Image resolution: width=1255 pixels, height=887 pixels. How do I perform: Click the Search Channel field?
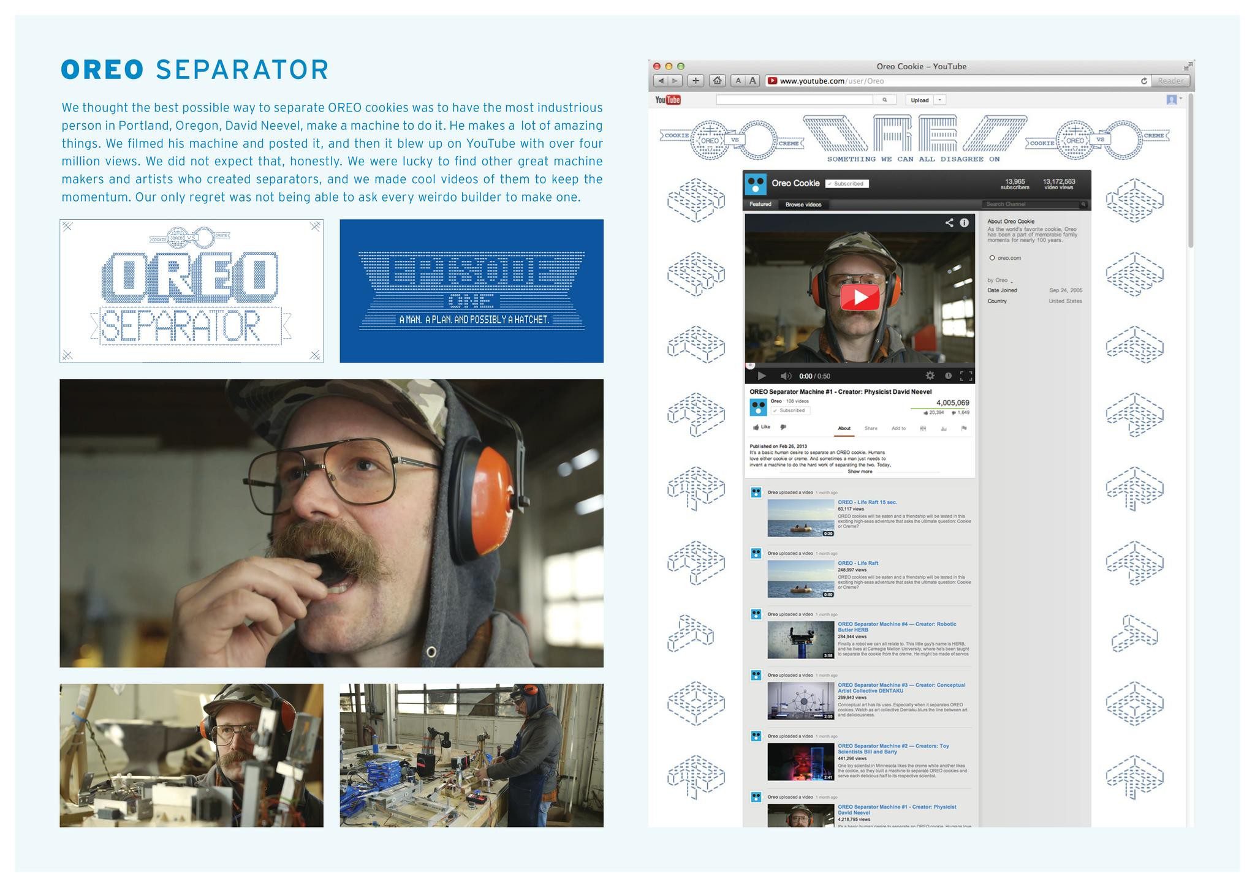(x=1035, y=205)
